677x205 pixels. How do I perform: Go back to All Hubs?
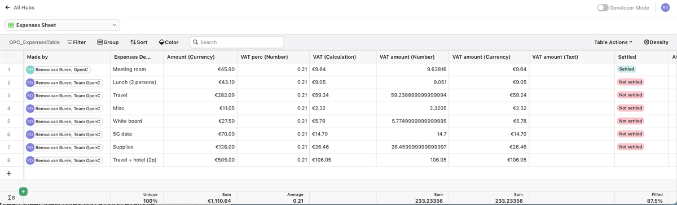point(20,7)
